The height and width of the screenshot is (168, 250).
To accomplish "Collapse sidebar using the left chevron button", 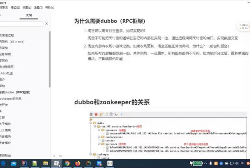I will point(54,156).
